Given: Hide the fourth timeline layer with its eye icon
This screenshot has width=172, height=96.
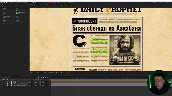Looking at the screenshot, I should [x=1, y=85].
